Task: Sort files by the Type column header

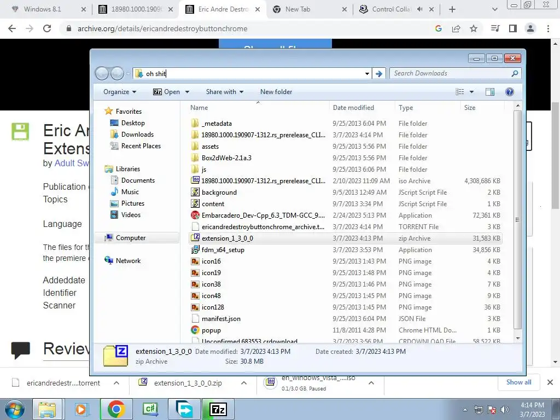Action: pos(406,108)
